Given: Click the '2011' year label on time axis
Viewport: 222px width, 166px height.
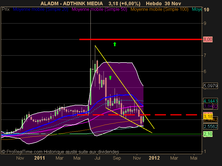Looking at the screenshot, I should (39, 158).
